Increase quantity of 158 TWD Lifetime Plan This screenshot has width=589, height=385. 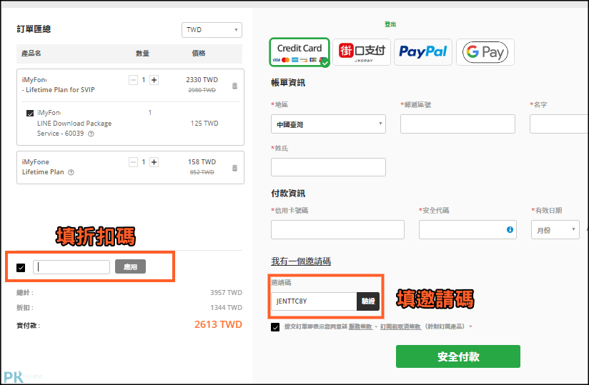point(154,162)
